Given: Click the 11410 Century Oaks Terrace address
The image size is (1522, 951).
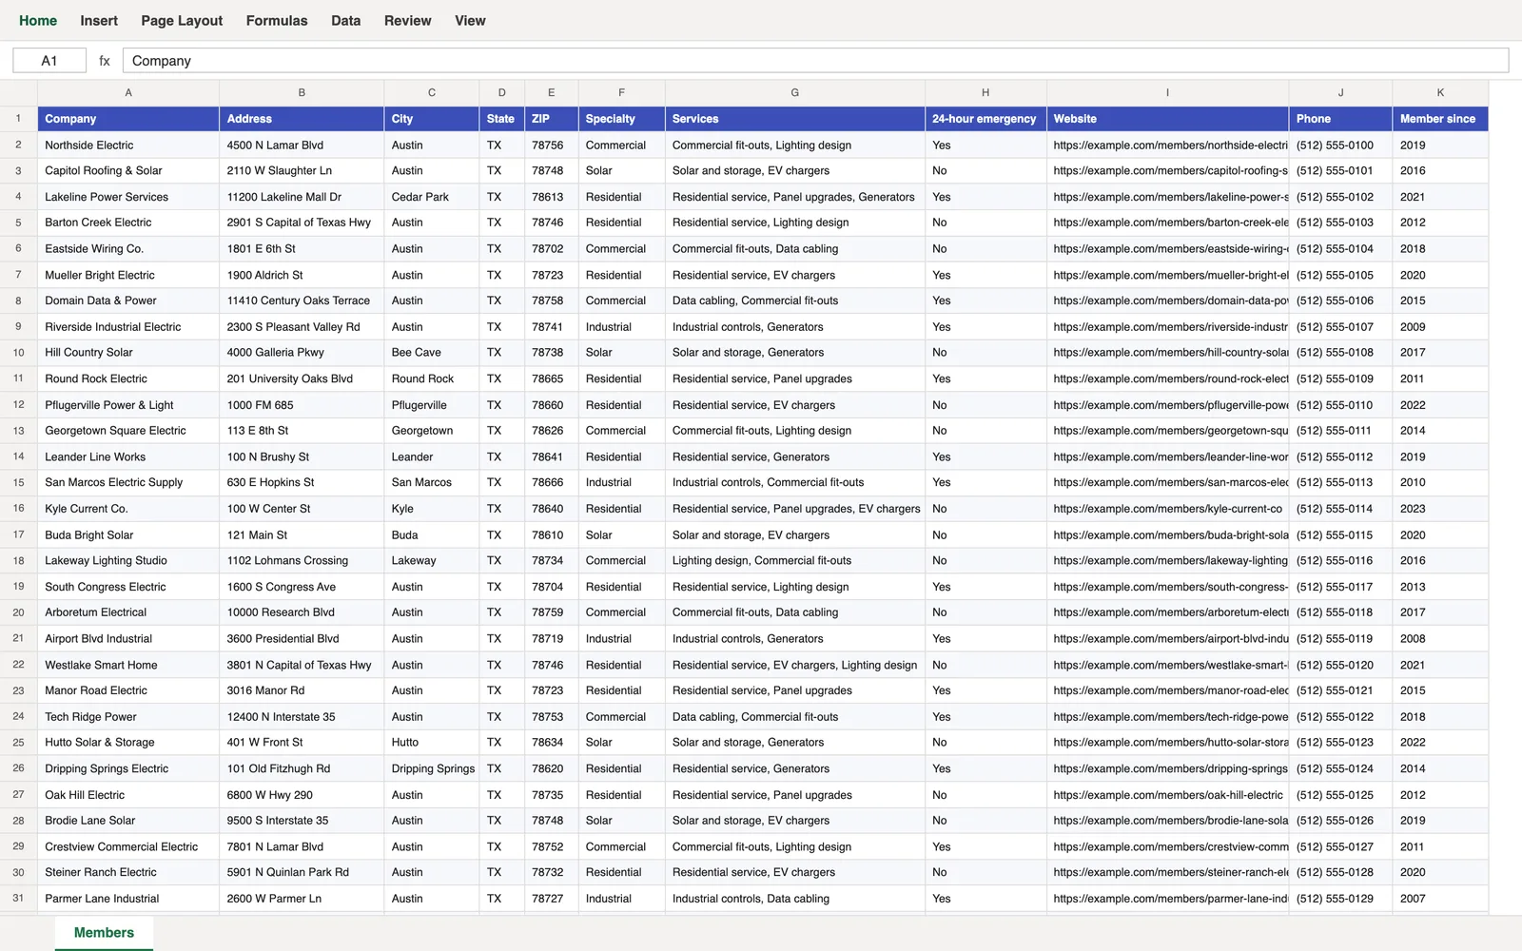Looking at the screenshot, I should pyautogui.click(x=302, y=301).
